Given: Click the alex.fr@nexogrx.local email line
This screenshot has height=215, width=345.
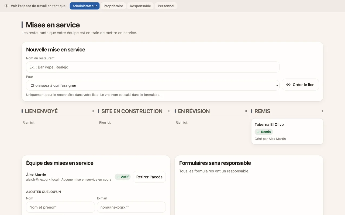Looking at the screenshot, I should tap(69, 180).
